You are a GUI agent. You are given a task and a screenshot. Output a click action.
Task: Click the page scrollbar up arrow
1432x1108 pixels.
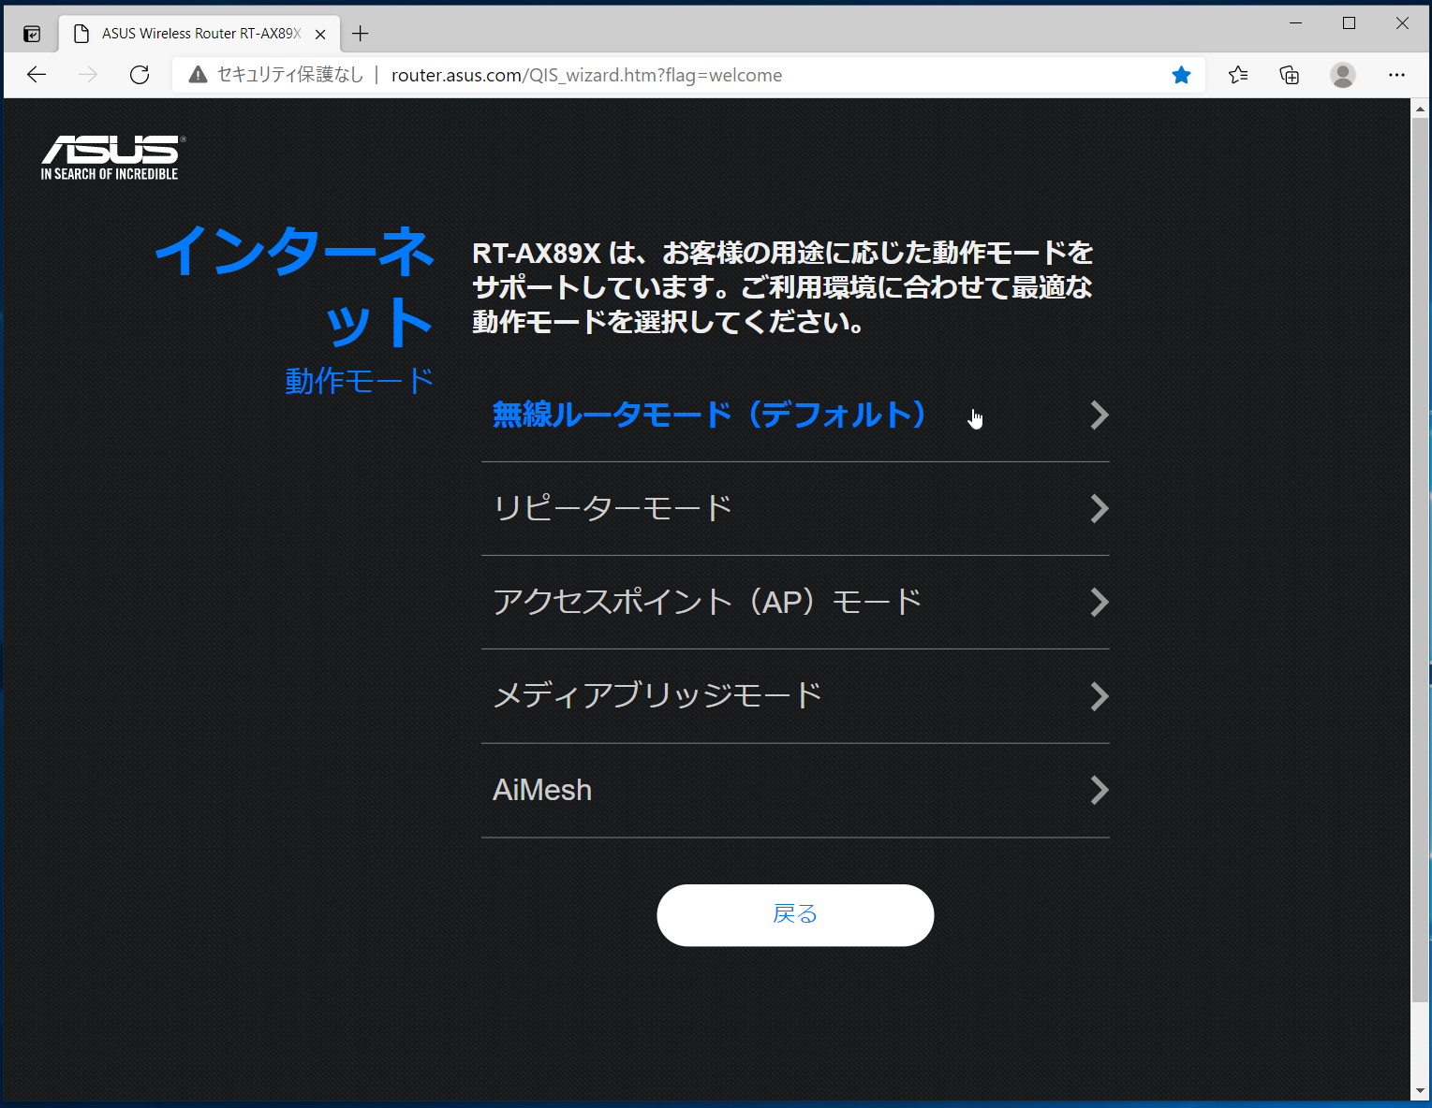coord(1420,108)
